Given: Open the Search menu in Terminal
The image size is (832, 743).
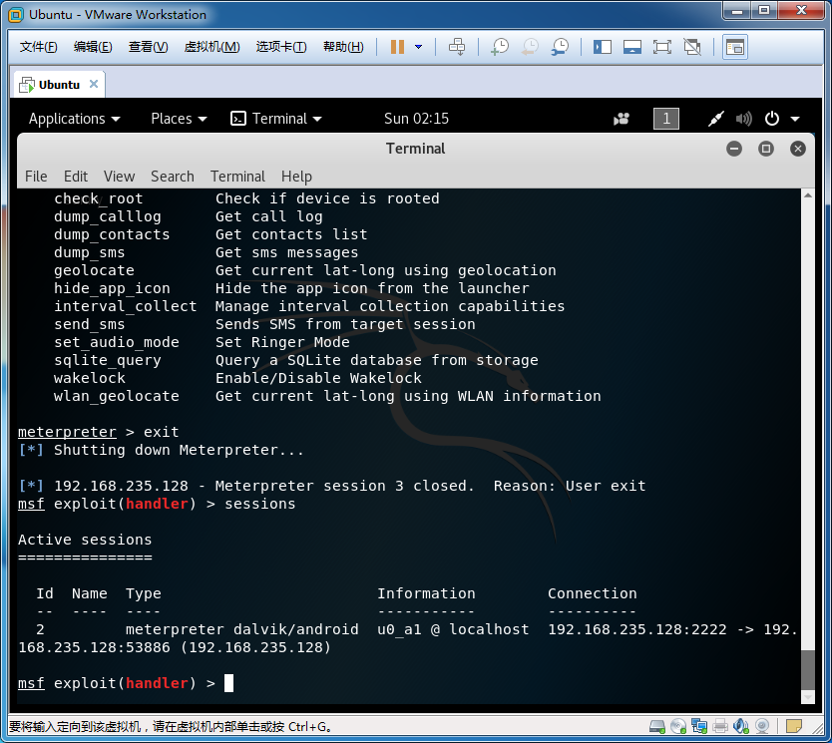Looking at the screenshot, I should tap(172, 177).
